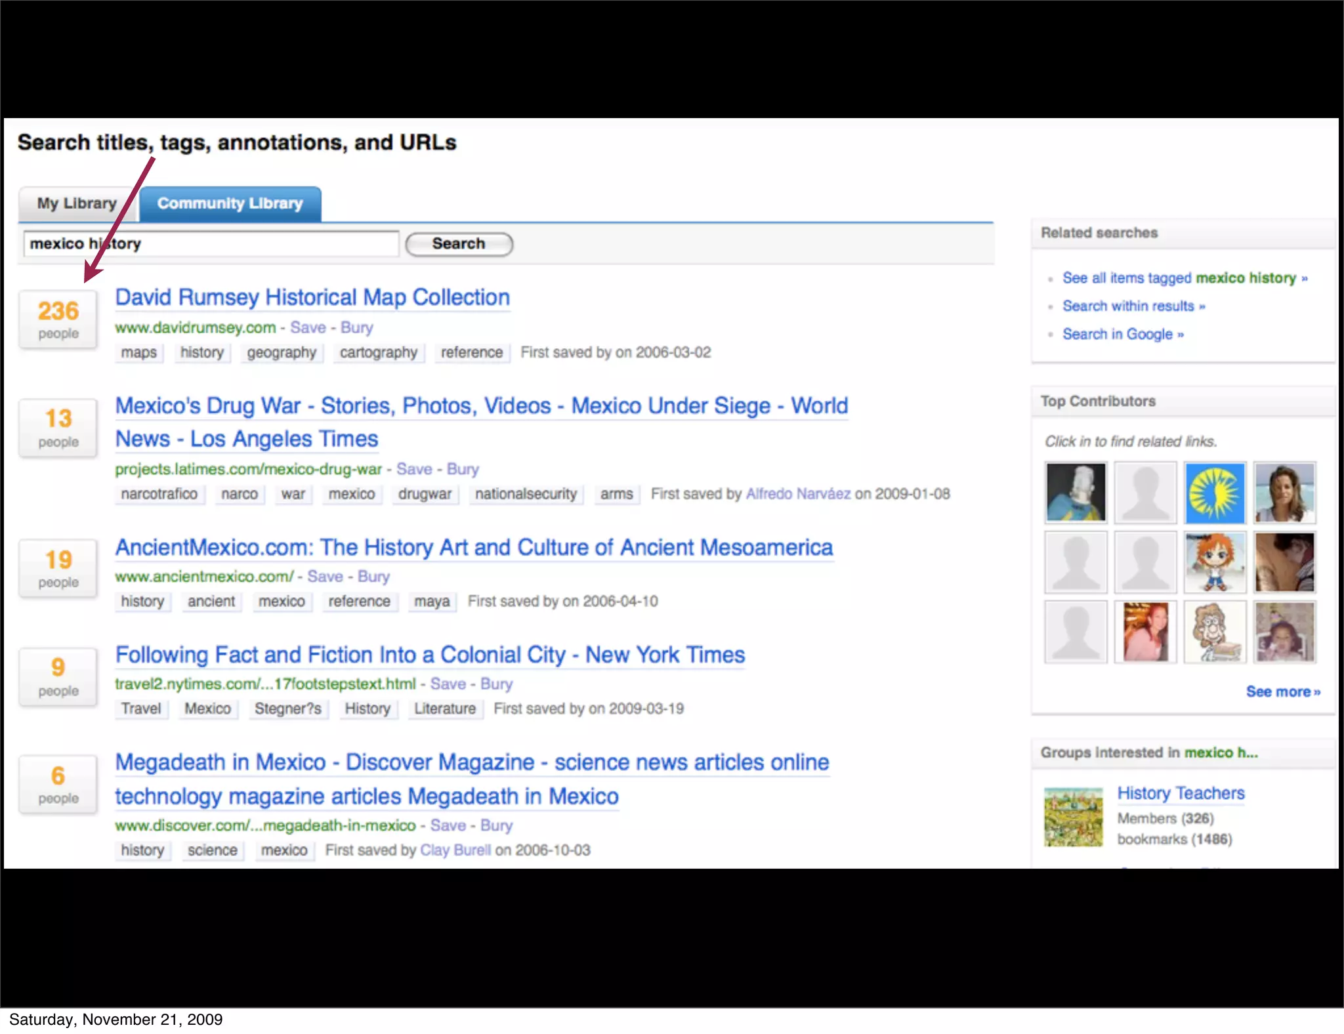Open Search within results link
Image resolution: width=1344 pixels, height=1034 pixels.
(x=1133, y=306)
